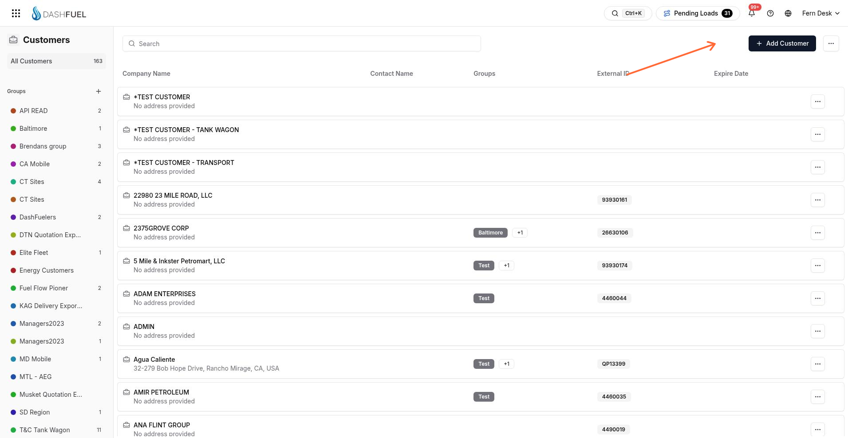
Task: Click briefcase icon beside ADMIN
Action: (126, 327)
